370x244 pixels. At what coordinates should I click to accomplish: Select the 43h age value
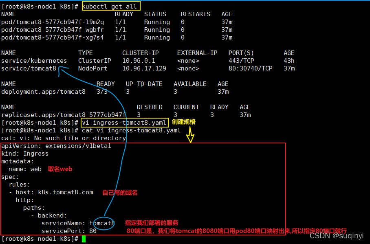point(289,61)
